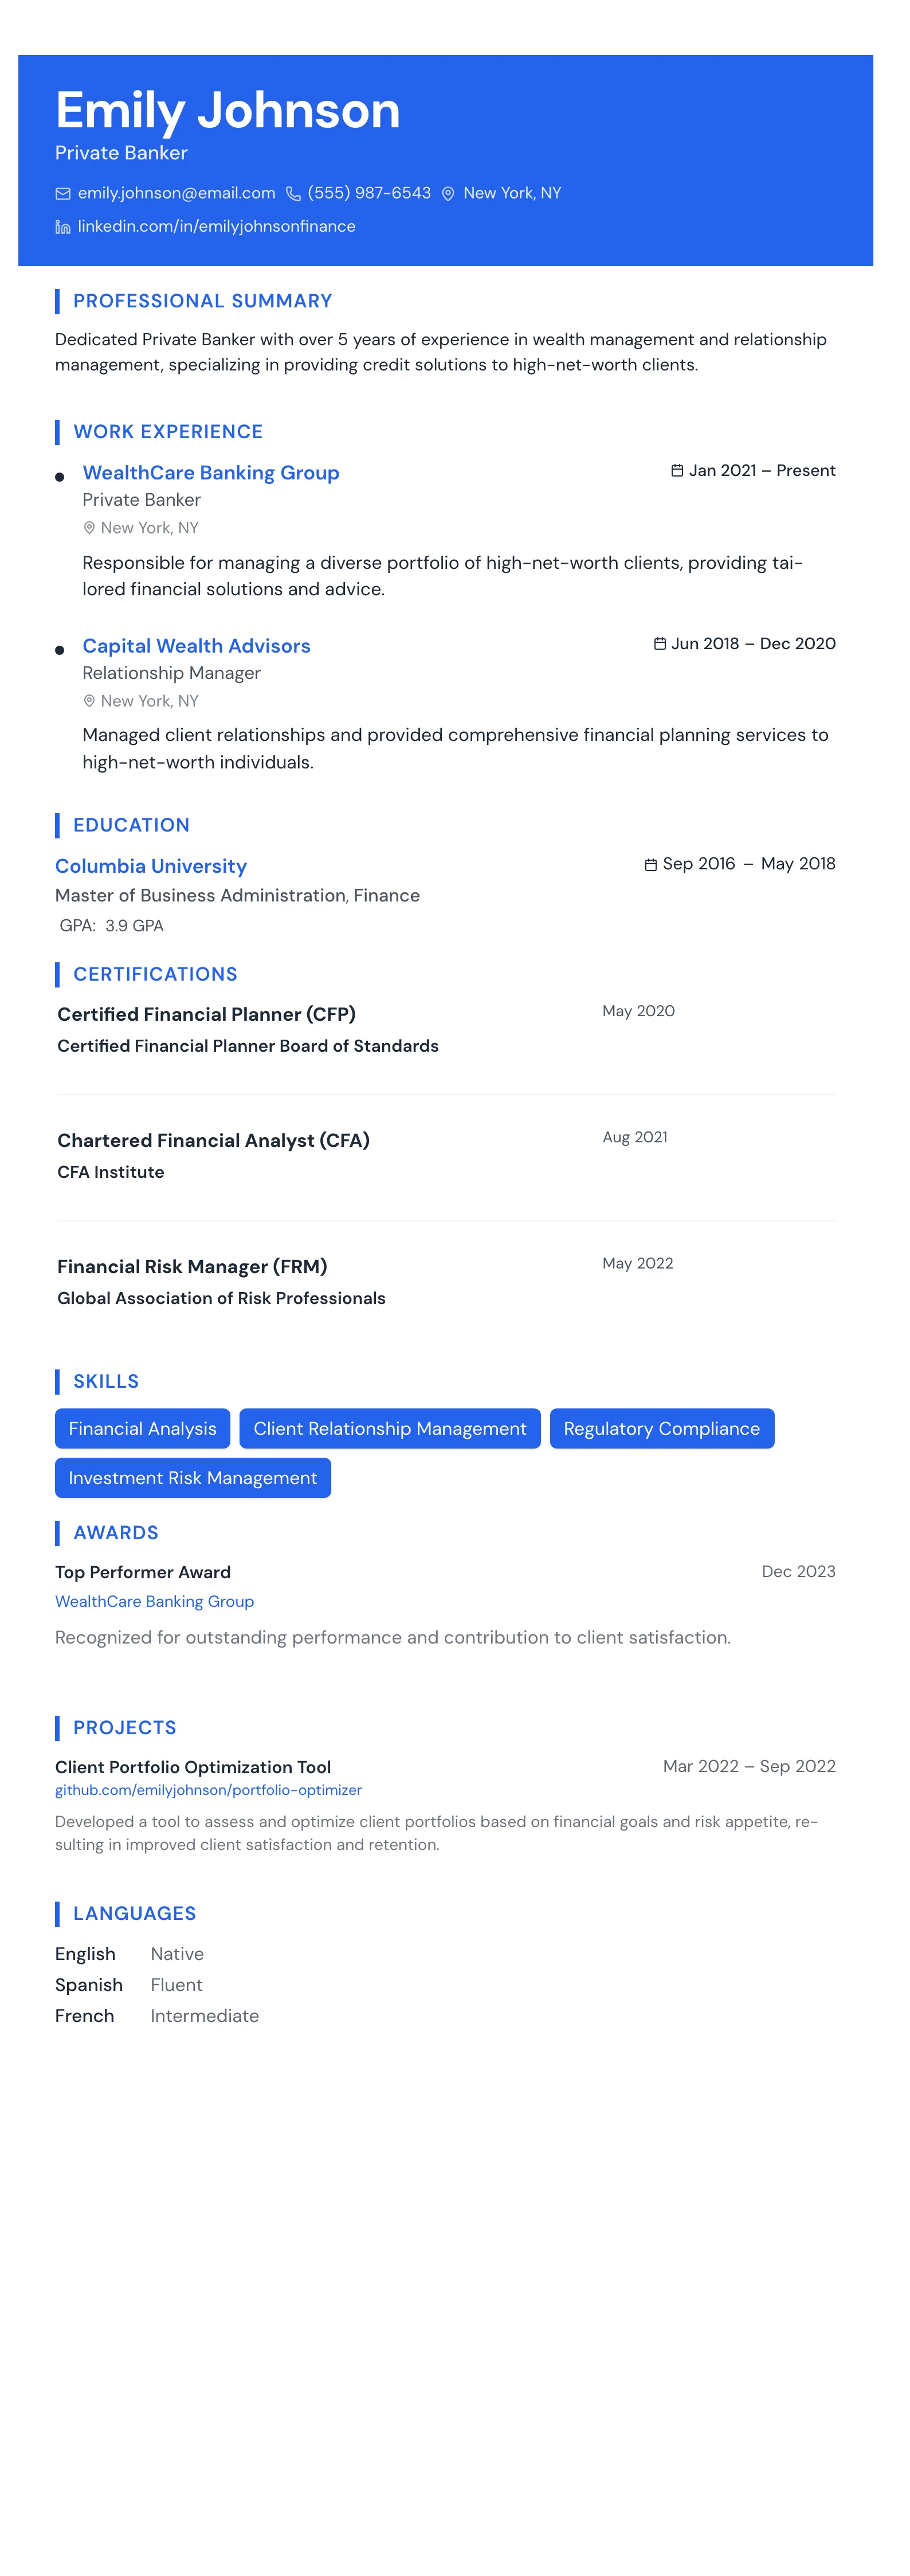Click the Columbia University heading
Image resolution: width=910 pixels, height=2576 pixels.
pyautogui.click(x=151, y=866)
